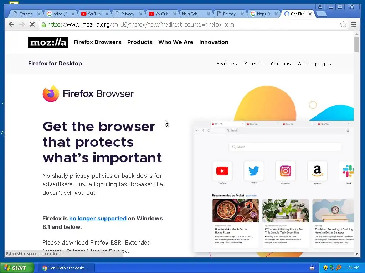Open the Windows Start menu
Image resolution: width=365 pixels, height=273 pixels.
[17, 268]
